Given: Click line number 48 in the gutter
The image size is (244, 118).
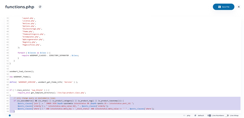Looking at the screenshot, I should tap(7, 53).
